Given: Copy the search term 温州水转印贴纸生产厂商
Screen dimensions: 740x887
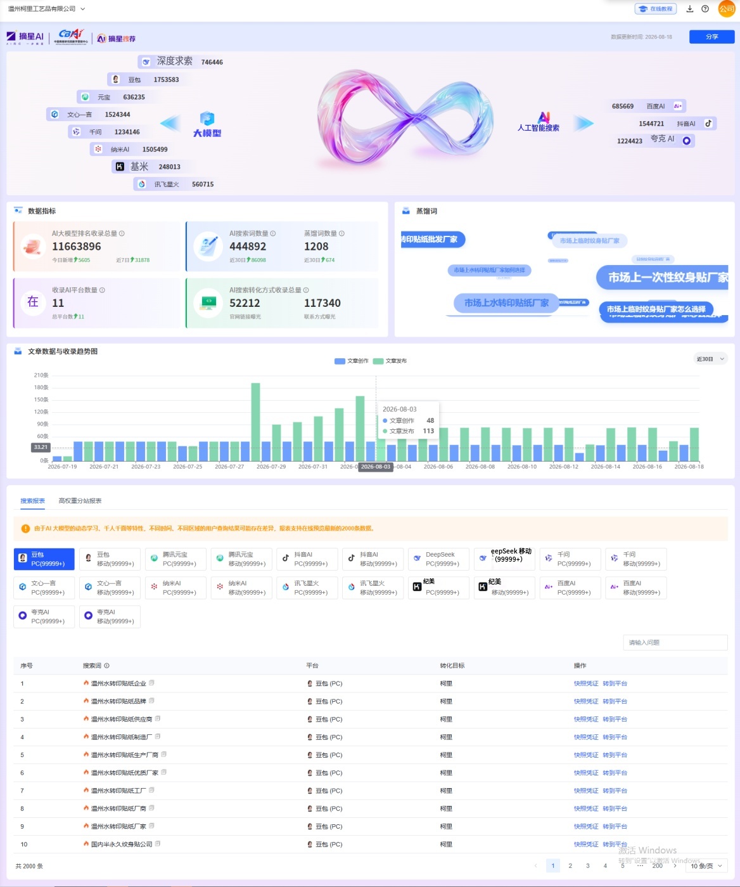Looking at the screenshot, I should [x=163, y=754].
